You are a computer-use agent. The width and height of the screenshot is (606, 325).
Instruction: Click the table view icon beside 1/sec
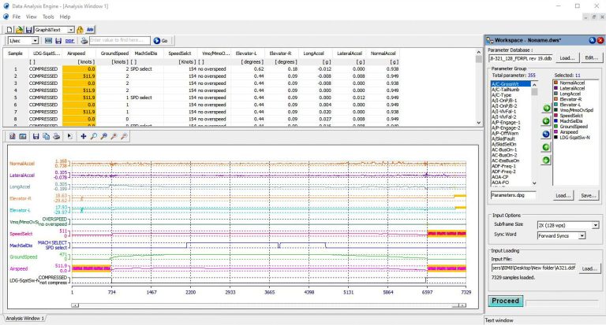(48, 40)
